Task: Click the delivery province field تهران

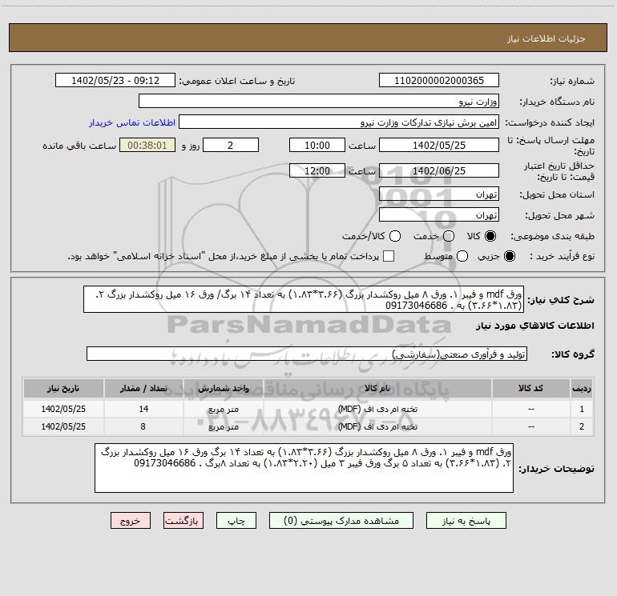Action: pos(439,194)
